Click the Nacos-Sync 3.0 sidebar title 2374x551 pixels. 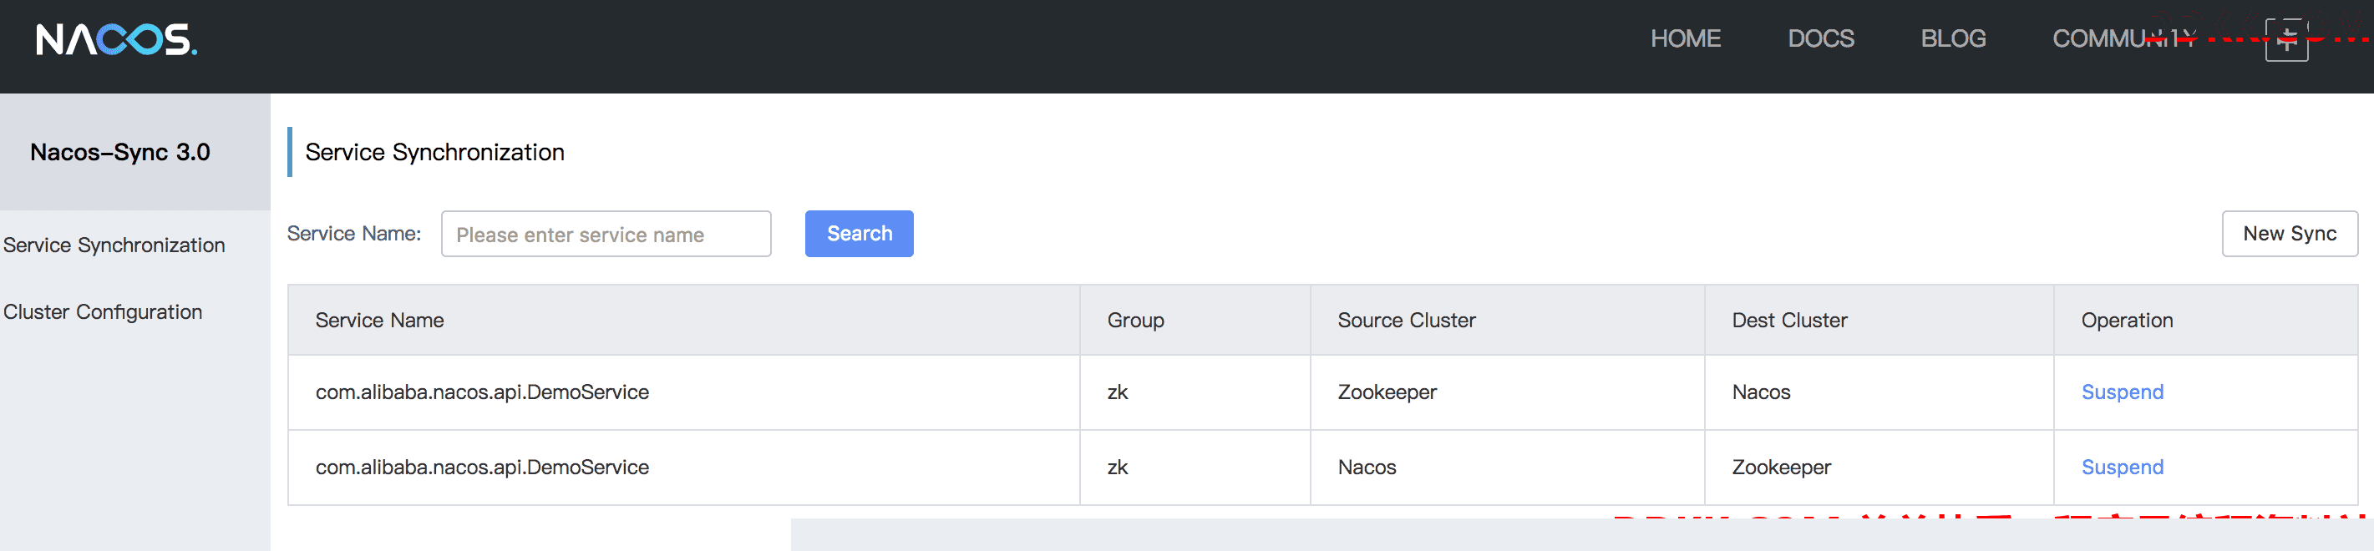[119, 152]
